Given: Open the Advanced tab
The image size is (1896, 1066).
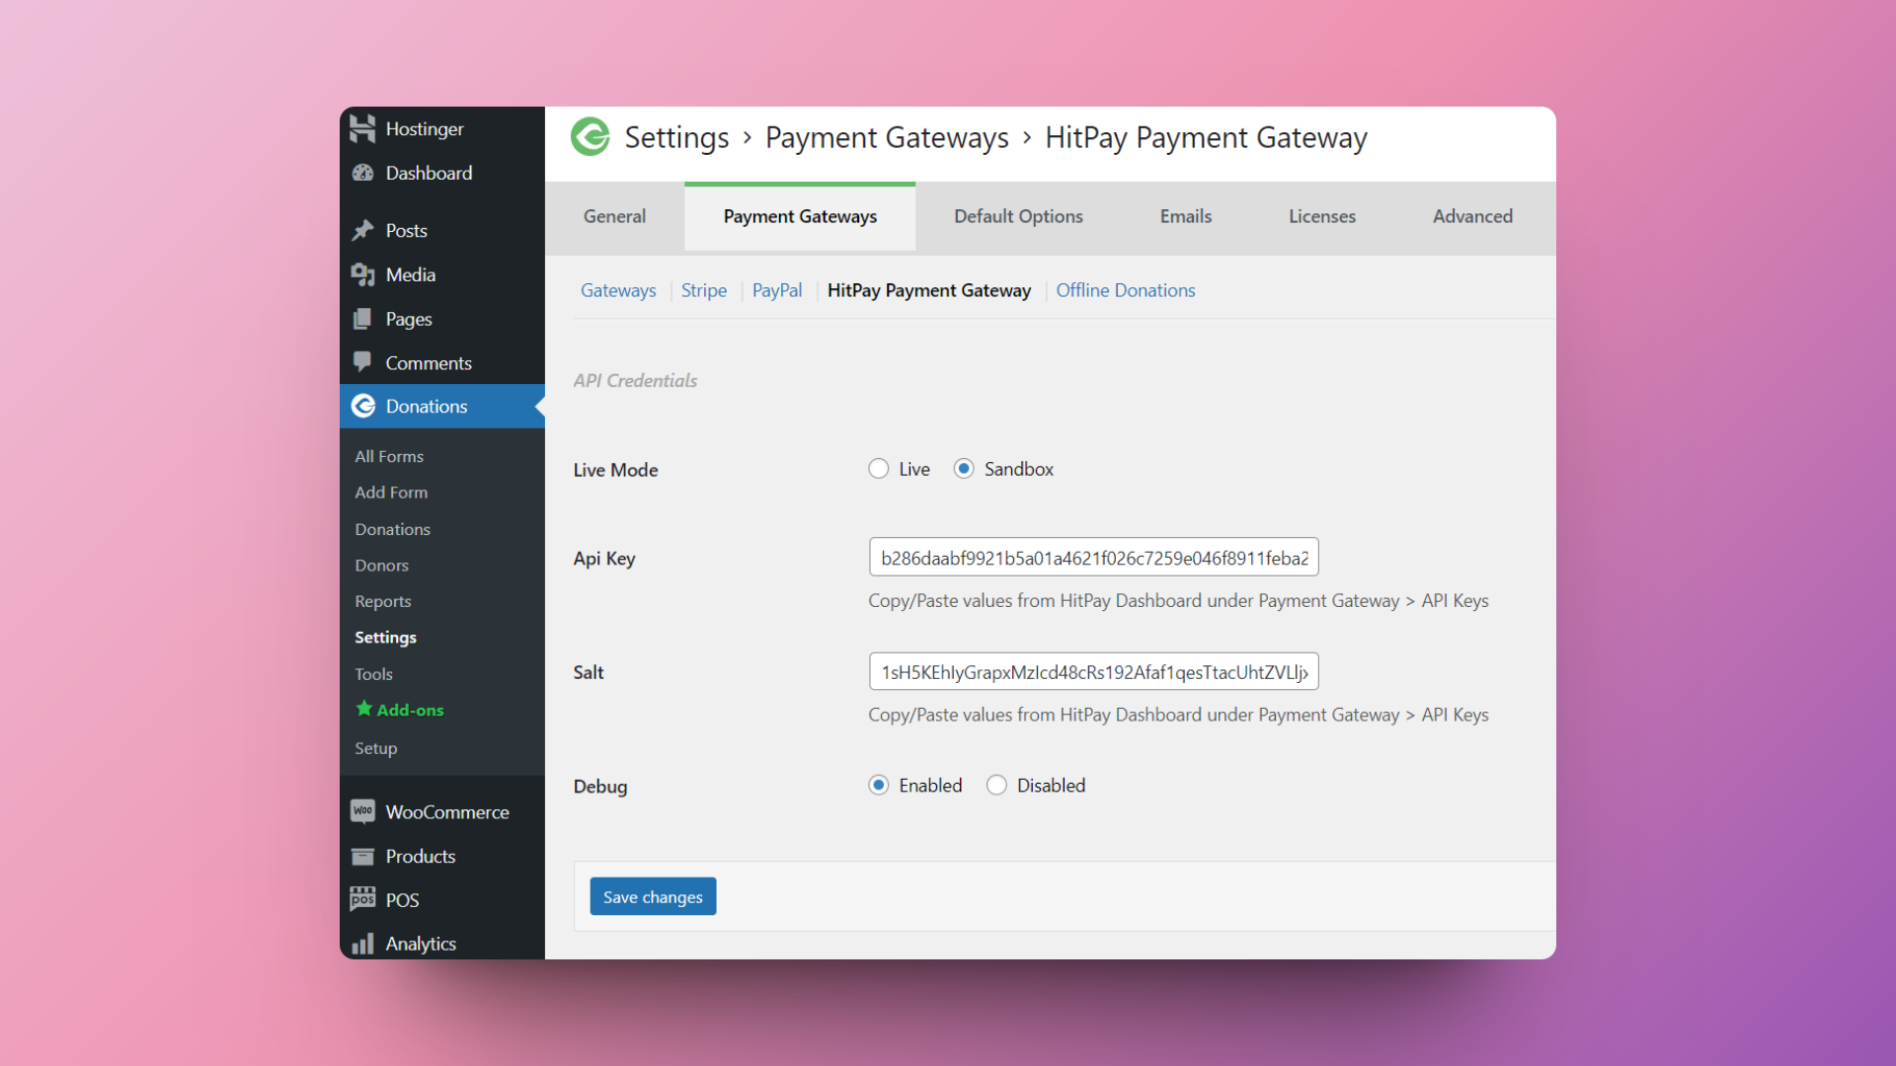Looking at the screenshot, I should 1472,216.
